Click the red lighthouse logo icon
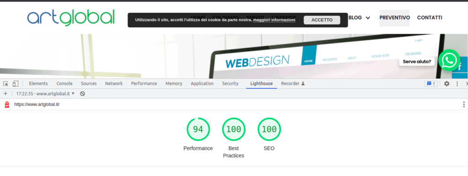468x176 pixels. (7, 104)
